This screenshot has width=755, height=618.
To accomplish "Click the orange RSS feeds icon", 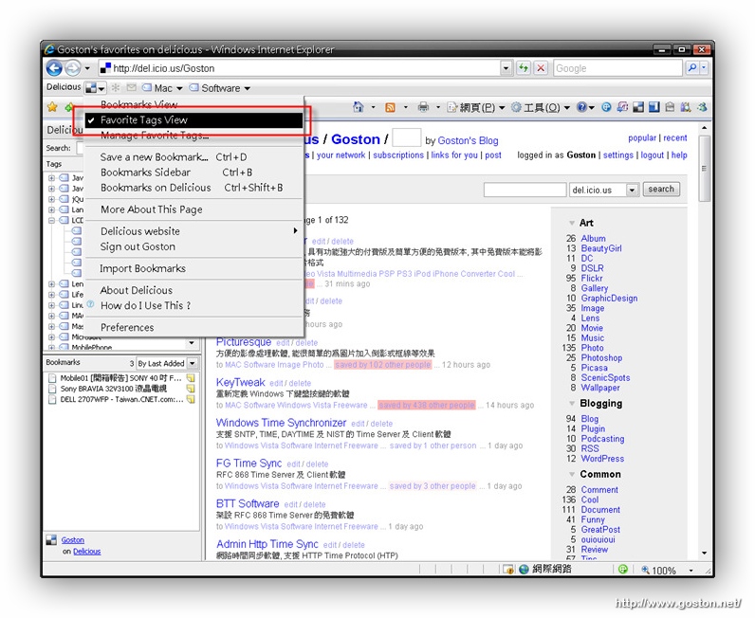I will [x=390, y=107].
